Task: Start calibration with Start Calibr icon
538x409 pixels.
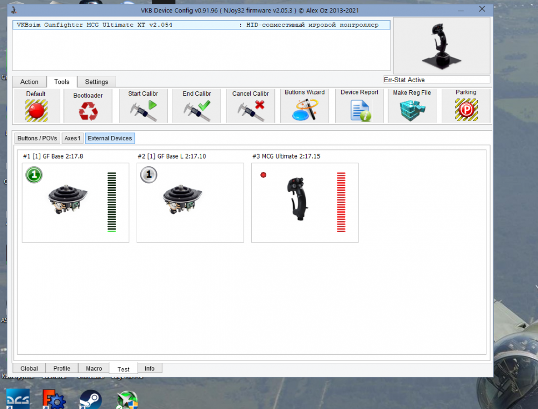Action: (x=144, y=111)
